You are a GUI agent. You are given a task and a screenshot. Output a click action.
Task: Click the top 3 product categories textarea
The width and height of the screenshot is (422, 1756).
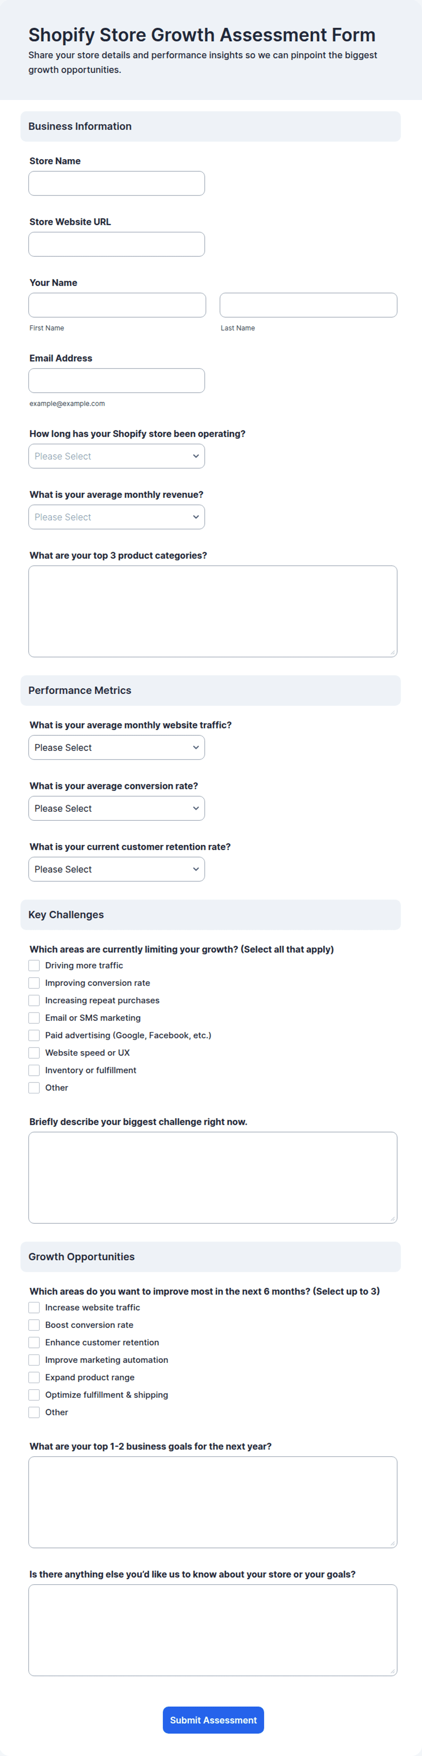213,612
